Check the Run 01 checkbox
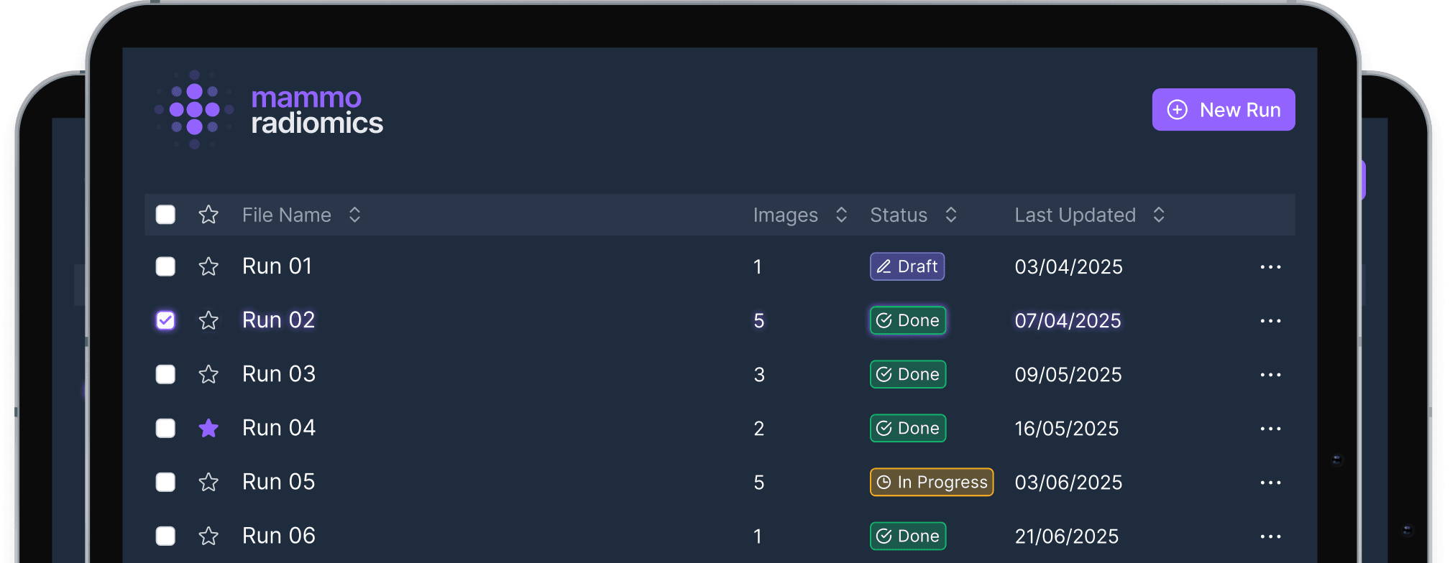1450x563 pixels. [x=165, y=266]
